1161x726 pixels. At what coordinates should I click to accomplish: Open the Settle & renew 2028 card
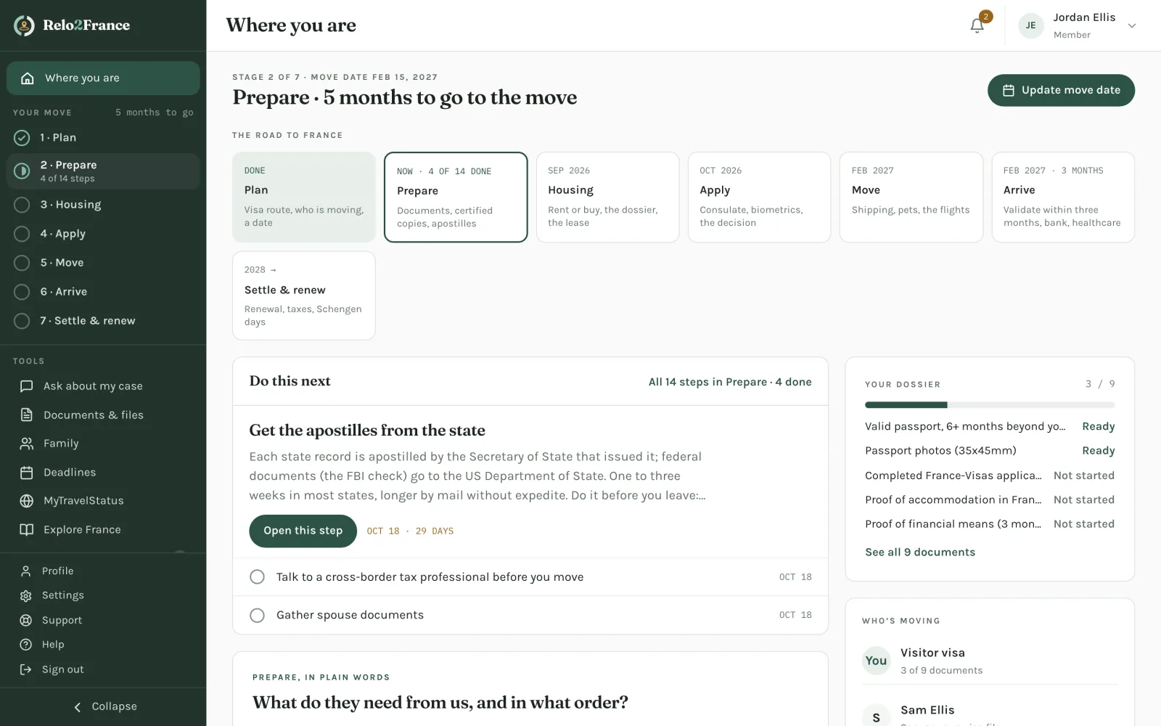point(303,295)
